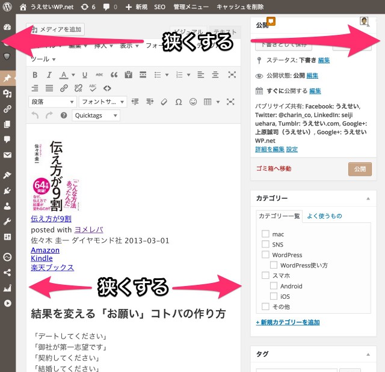Check WordPress使い方 subcategory
Viewport: 385px width, 372px height.
point(274,265)
